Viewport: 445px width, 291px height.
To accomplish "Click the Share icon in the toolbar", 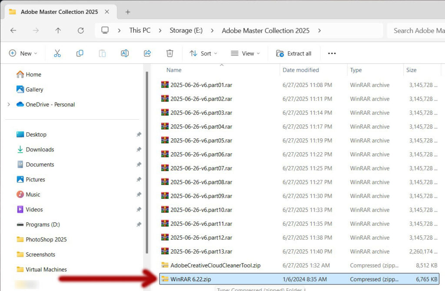I will (x=147, y=53).
